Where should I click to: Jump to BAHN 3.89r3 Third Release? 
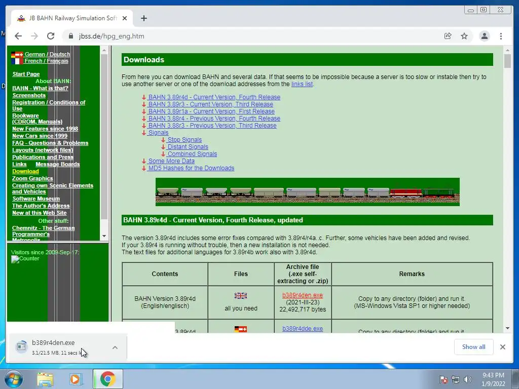pyautogui.click(x=210, y=104)
